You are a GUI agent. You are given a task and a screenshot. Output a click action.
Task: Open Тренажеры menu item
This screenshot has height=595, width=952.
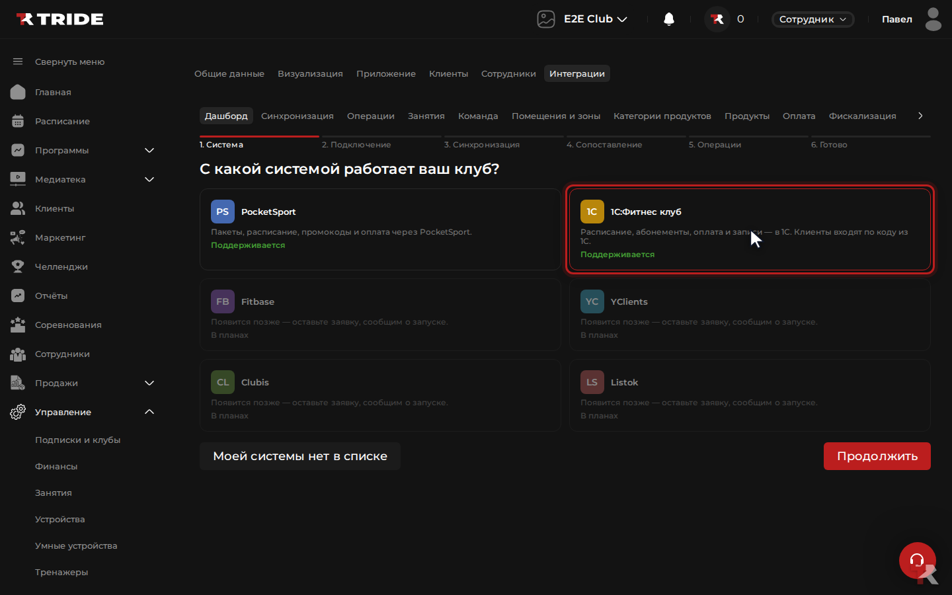(x=61, y=572)
